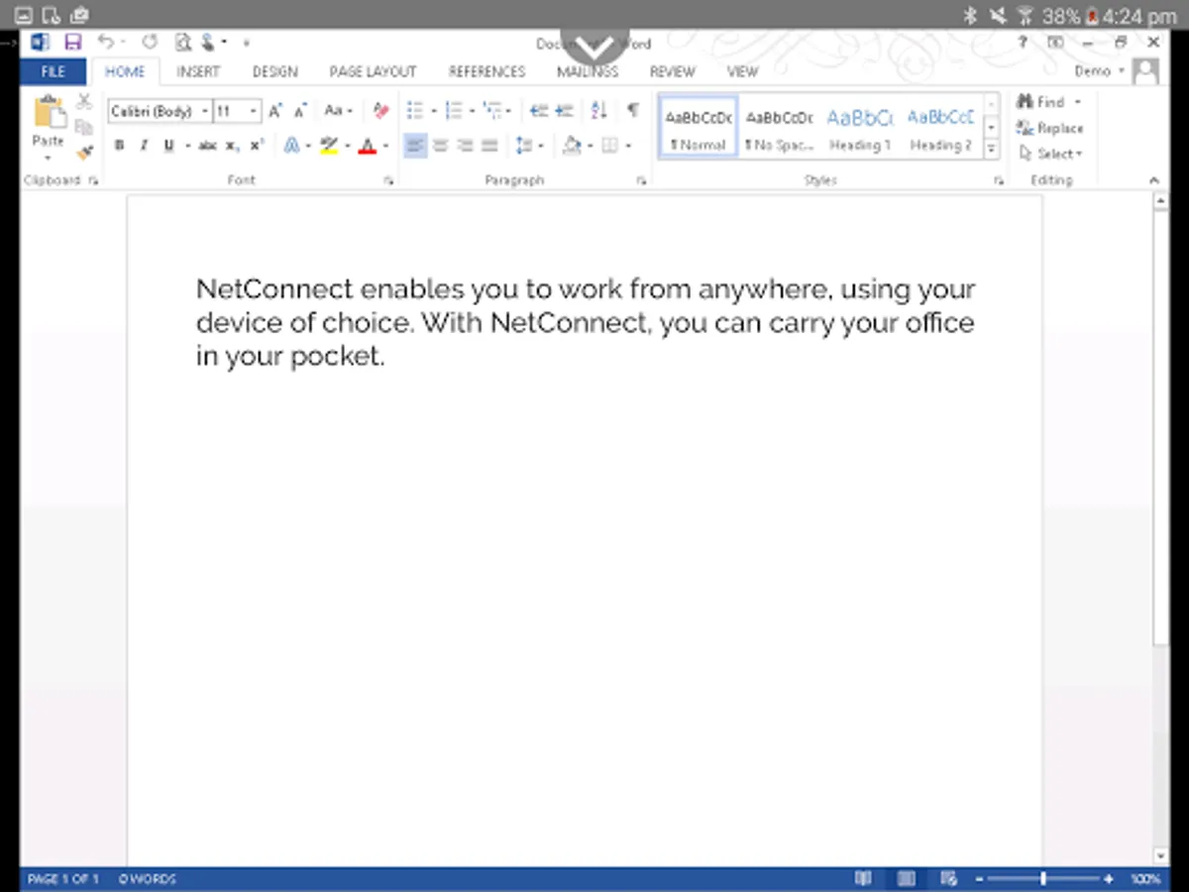Image resolution: width=1189 pixels, height=892 pixels.
Task: Decrease font size with Shrink Font
Action: coord(299,111)
